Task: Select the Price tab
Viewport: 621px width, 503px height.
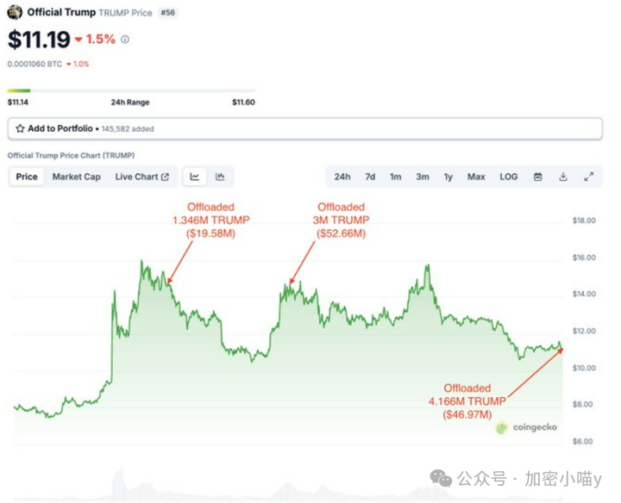Action: coord(27,177)
